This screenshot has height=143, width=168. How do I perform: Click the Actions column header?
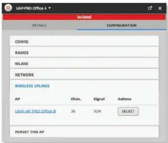[124, 99]
